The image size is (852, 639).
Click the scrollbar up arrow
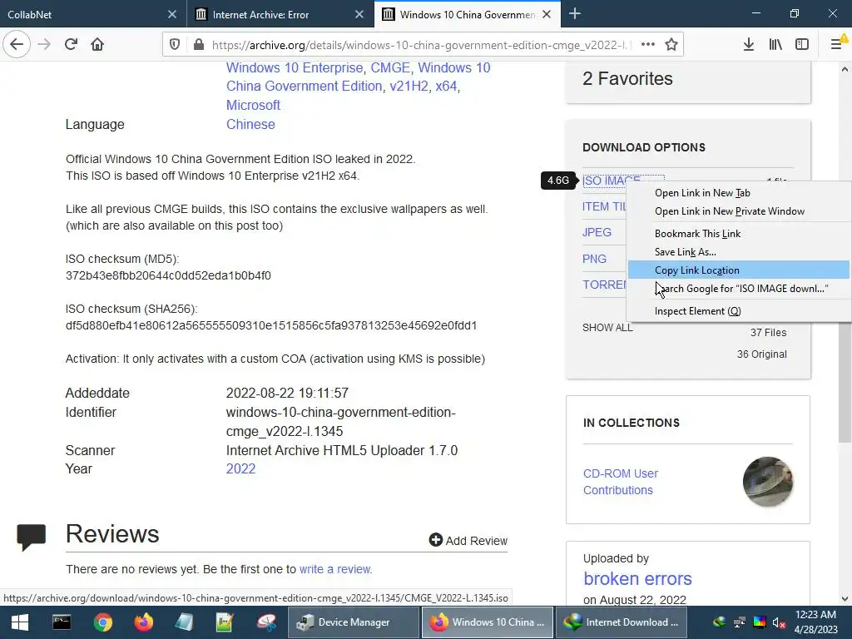845,70
